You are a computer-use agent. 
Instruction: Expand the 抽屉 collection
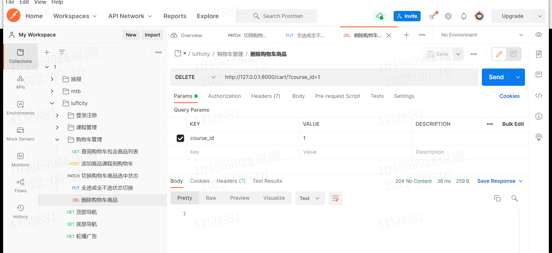[x=52, y=79]
